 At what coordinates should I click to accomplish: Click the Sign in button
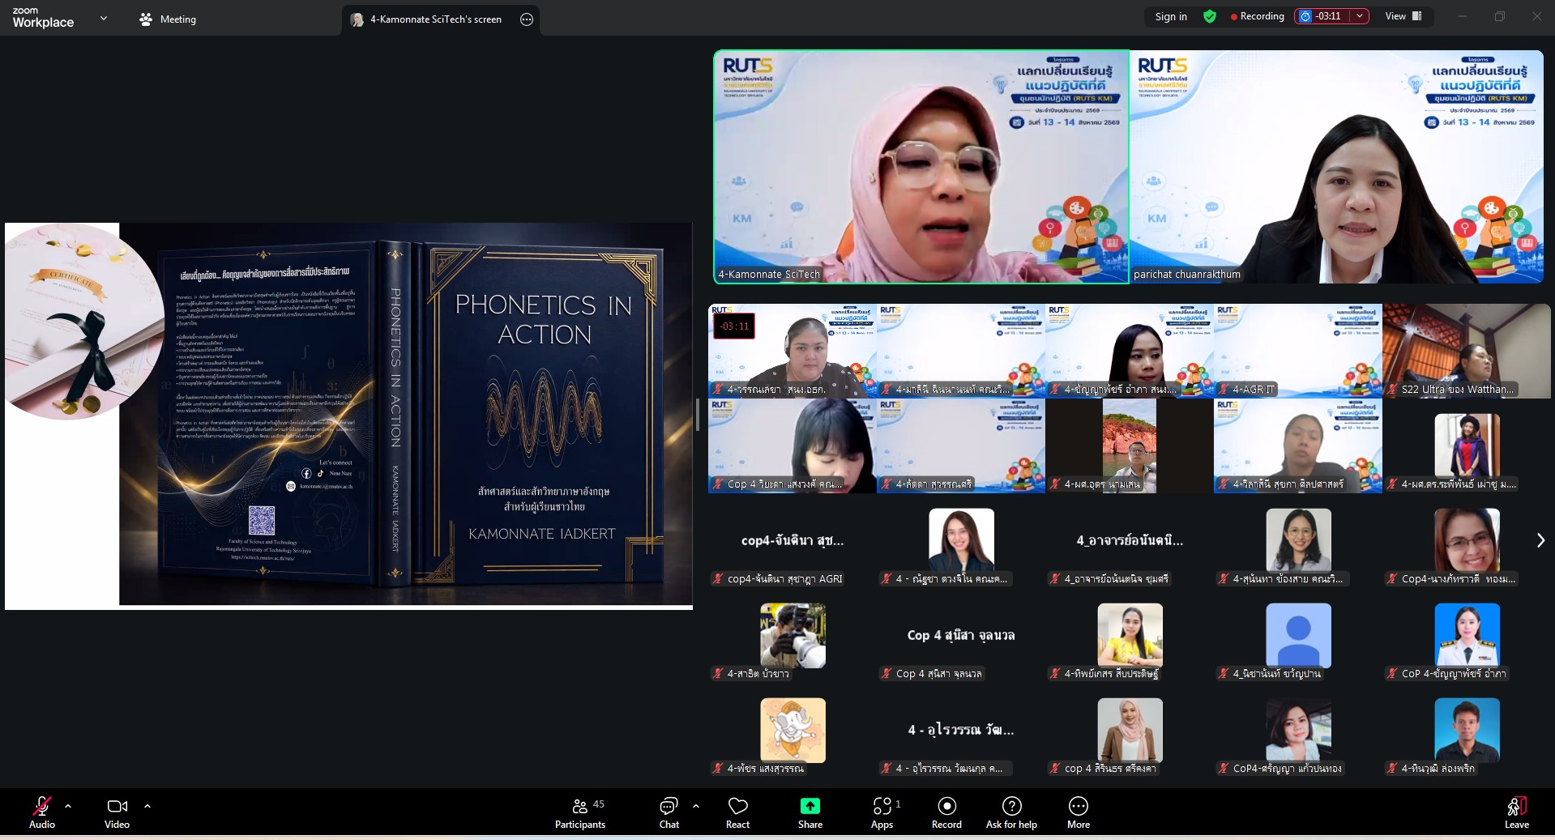point(1171,16)
